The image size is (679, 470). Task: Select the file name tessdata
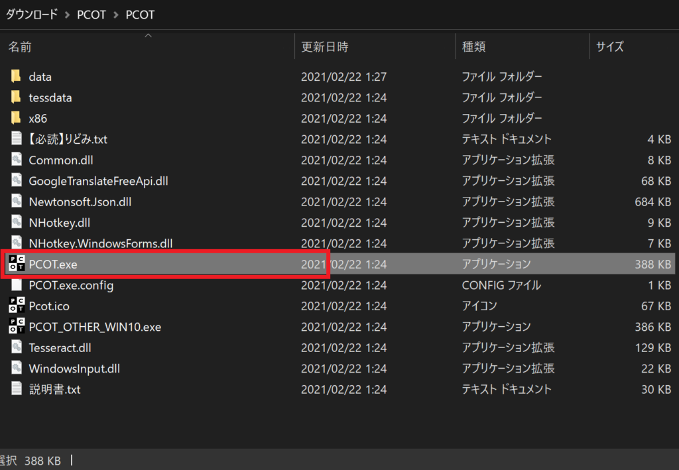[x=50, y=97]
